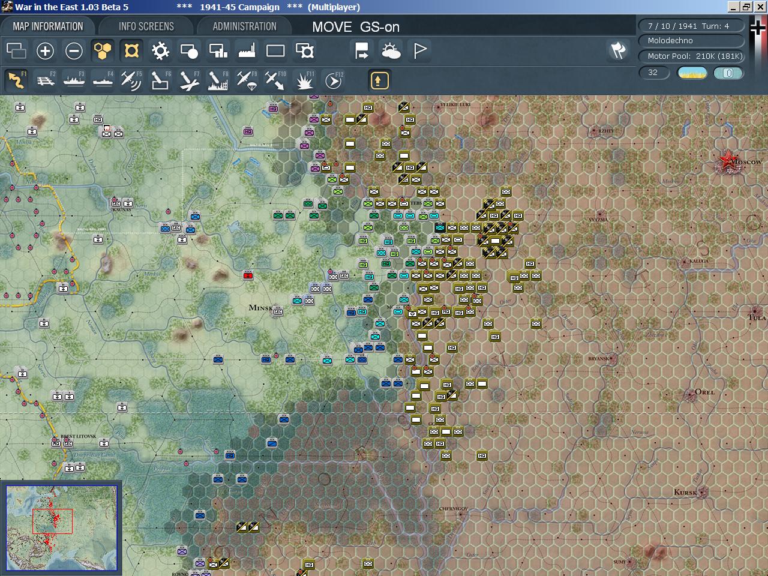Select the F4 ship mode icon
Image resolution: width=768 pixels, height=576 pixels.
(x=103, y=80)
